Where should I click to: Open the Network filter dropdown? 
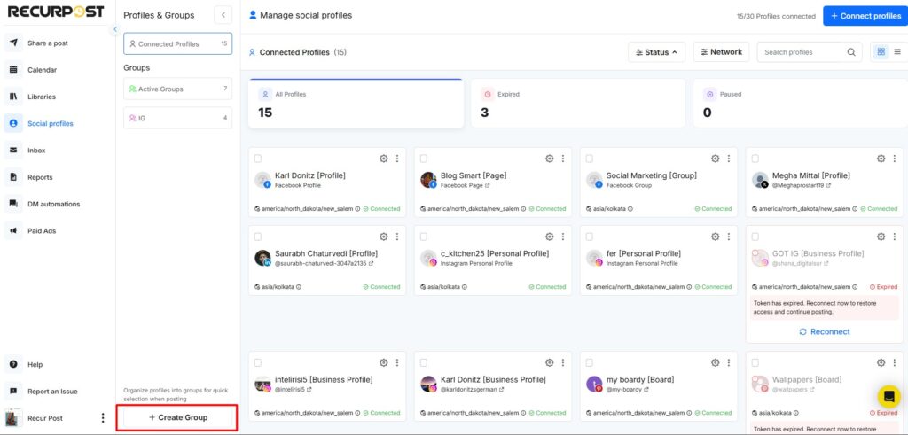pyautogui.click(x=721, y=52)
